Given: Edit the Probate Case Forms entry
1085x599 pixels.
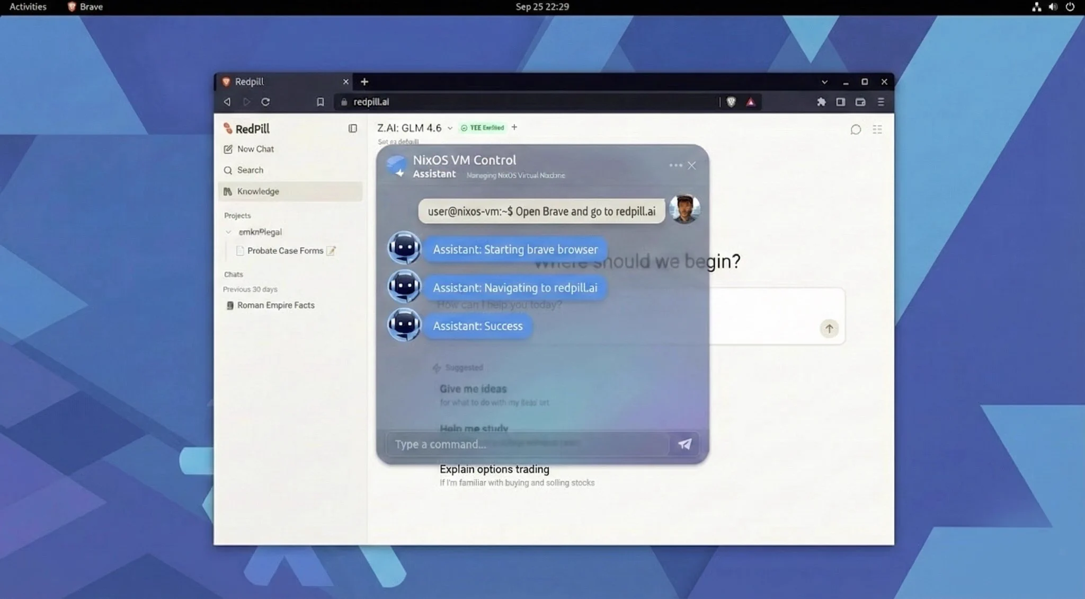Looking at the screenshot, I should [x=331, y=251].
